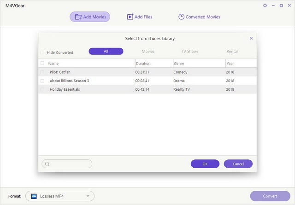Click the Comedy genre cell
This screenshot has height=205, width=295.
[x=180, y=72]
